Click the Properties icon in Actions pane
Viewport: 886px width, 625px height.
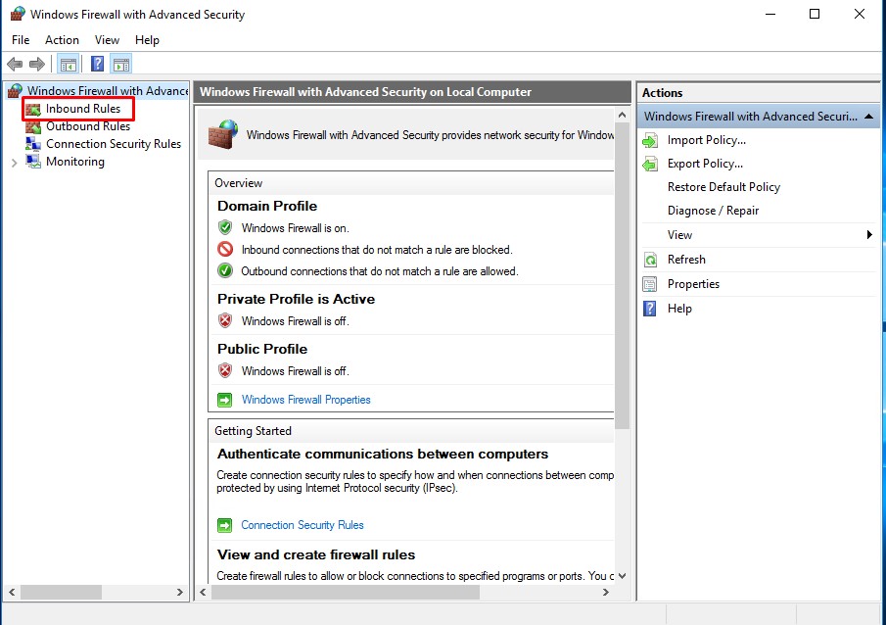pos(650,284)
